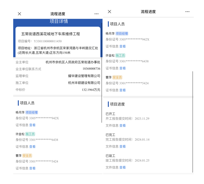Viewport: 204px width, 184px height.
Task: Click 项目经理 tag in left panel
Action: pyautogui.click(x=32, y=113)
